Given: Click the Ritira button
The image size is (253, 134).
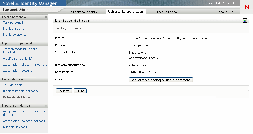Looking at the screenshot, I should (x=80, y=91).
